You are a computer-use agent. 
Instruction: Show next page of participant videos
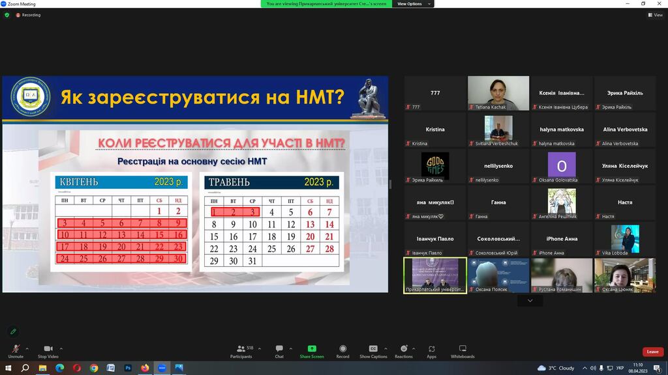click(530, 301)
